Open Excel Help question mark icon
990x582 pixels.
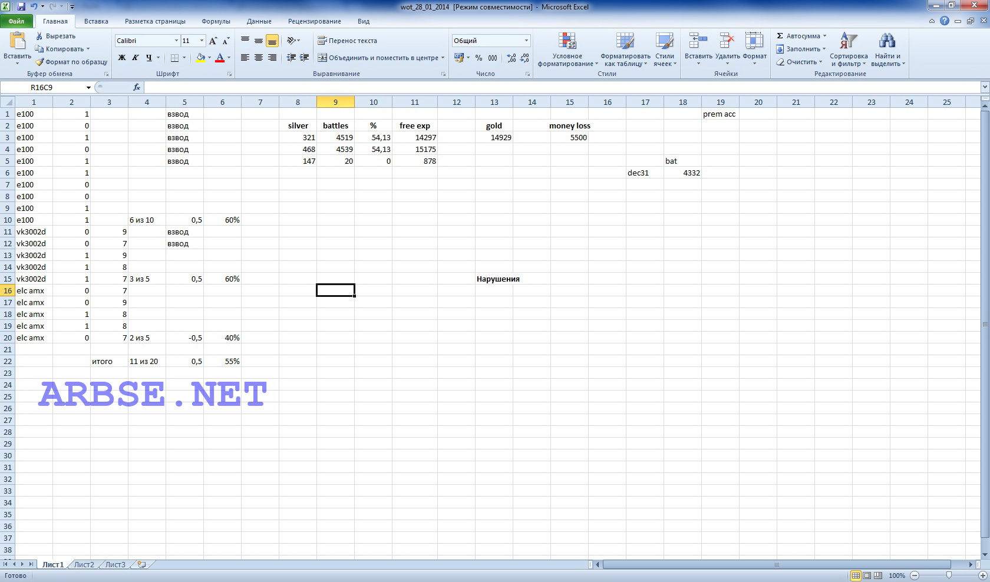coord(945,21)
